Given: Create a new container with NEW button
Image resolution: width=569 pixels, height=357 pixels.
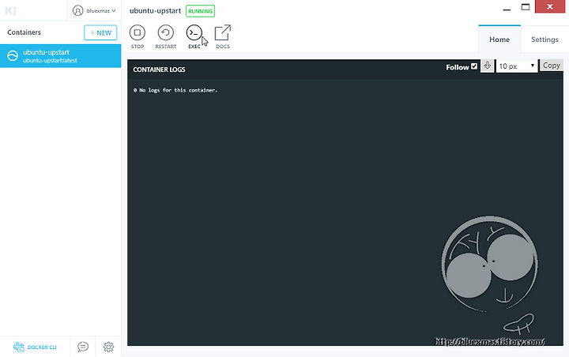Looking at the screenshot, I should point(100,32).
